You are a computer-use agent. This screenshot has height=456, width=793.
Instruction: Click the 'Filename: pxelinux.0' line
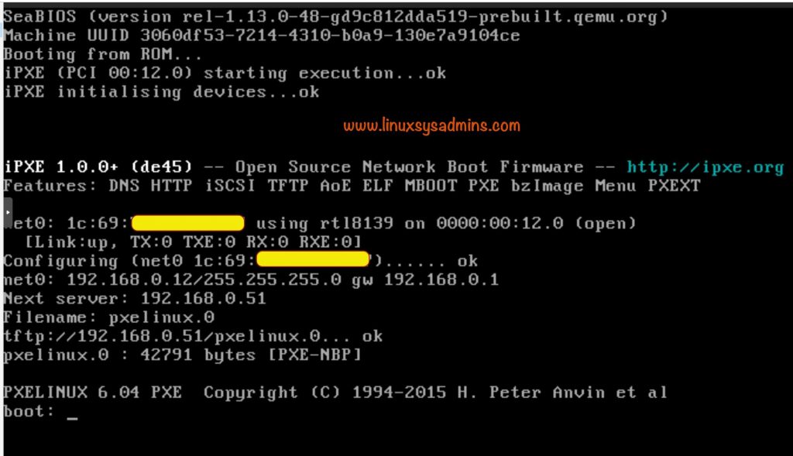(109, 317)
